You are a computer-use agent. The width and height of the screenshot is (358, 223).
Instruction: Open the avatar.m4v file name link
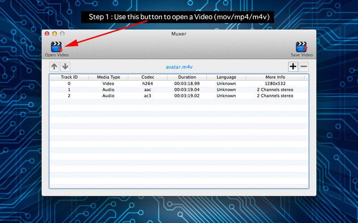(x=179, y=67)
